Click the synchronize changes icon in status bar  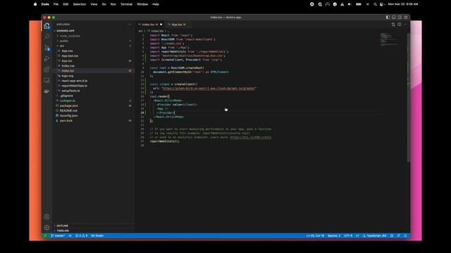(70, 236)
